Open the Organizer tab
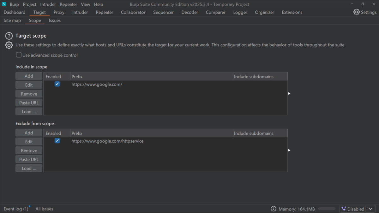 click(264, 12)
